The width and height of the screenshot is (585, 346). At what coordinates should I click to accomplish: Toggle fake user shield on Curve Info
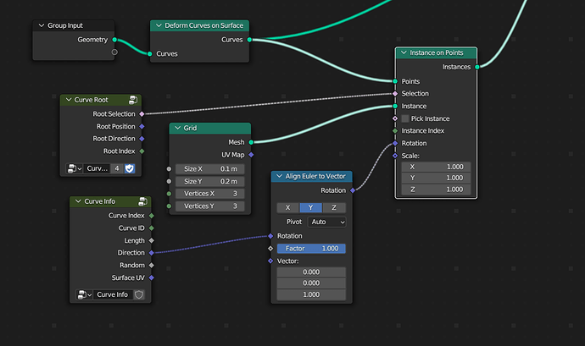(139, 294)
